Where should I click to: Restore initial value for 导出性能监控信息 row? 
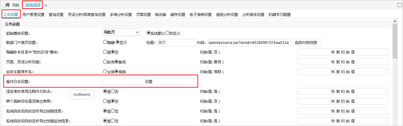click(x=343, y=121)
